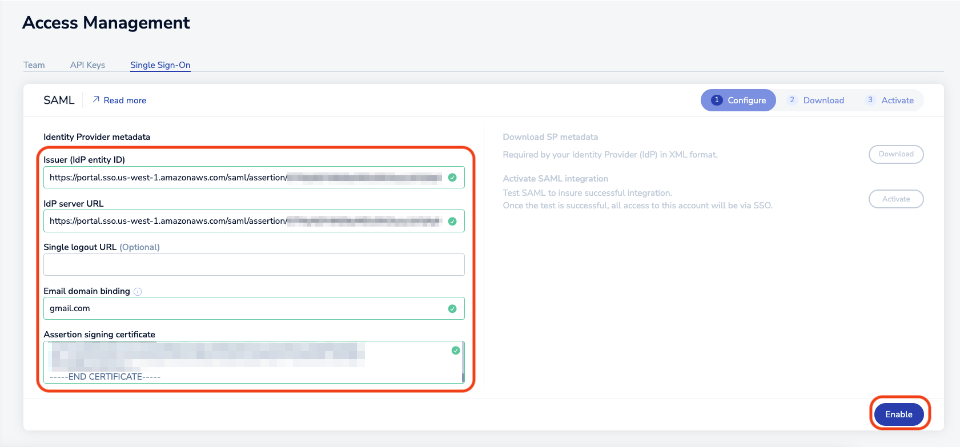The height and width of the screenshot is (447, 960).
Task: Select the Single Sign-On tab
Action: tap(160, 65)
